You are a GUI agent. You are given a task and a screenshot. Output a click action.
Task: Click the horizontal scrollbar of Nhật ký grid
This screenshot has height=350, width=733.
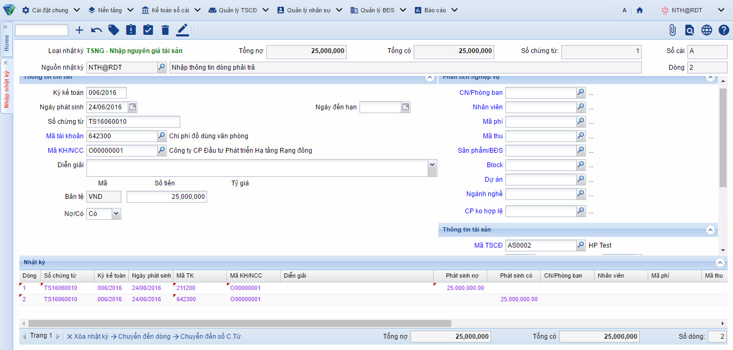tap(240, 323)
